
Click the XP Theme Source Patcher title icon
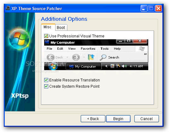point(8,8)
